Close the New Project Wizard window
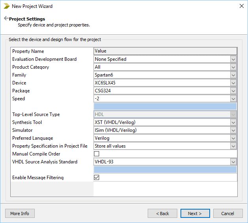Viewport: 248px width, 223px height. (x=242, y=6)
